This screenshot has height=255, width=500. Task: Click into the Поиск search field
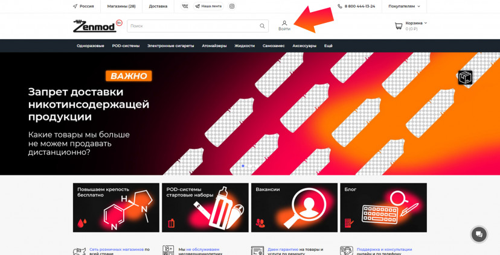point(193,26)
